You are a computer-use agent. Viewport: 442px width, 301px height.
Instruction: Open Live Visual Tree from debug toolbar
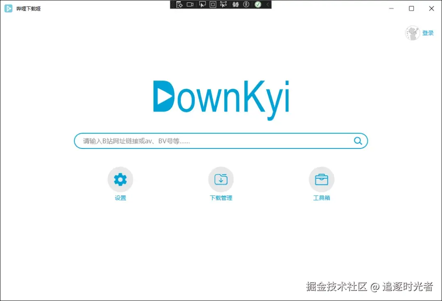tap(179, 4)
